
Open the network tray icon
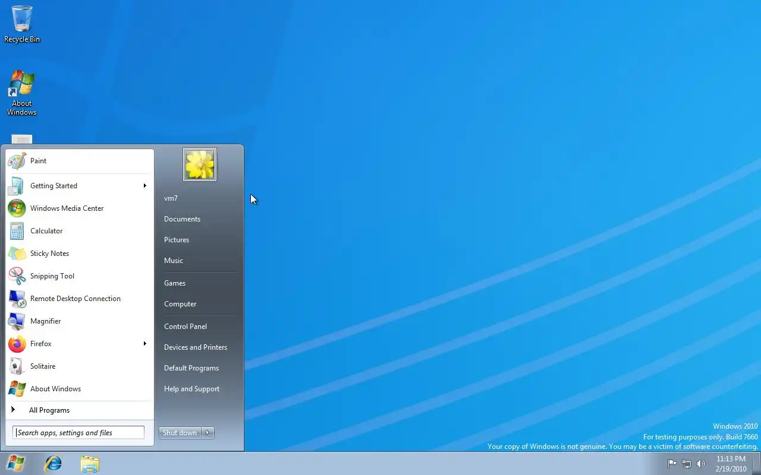pyautogui.click(x=687, y=464)
